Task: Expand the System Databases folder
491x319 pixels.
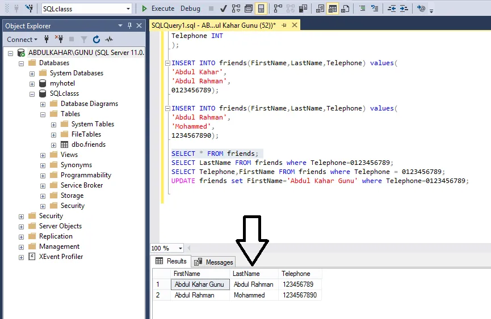Action: (x=32, y=74)
